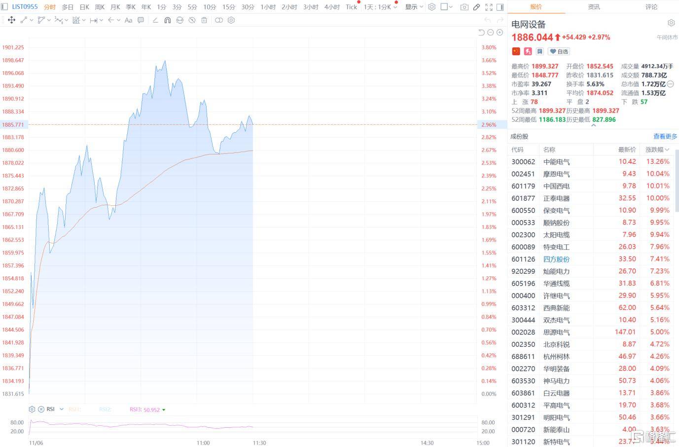Select the 30分 timeframe
679x447 pixels.
[x=248, y=7]
